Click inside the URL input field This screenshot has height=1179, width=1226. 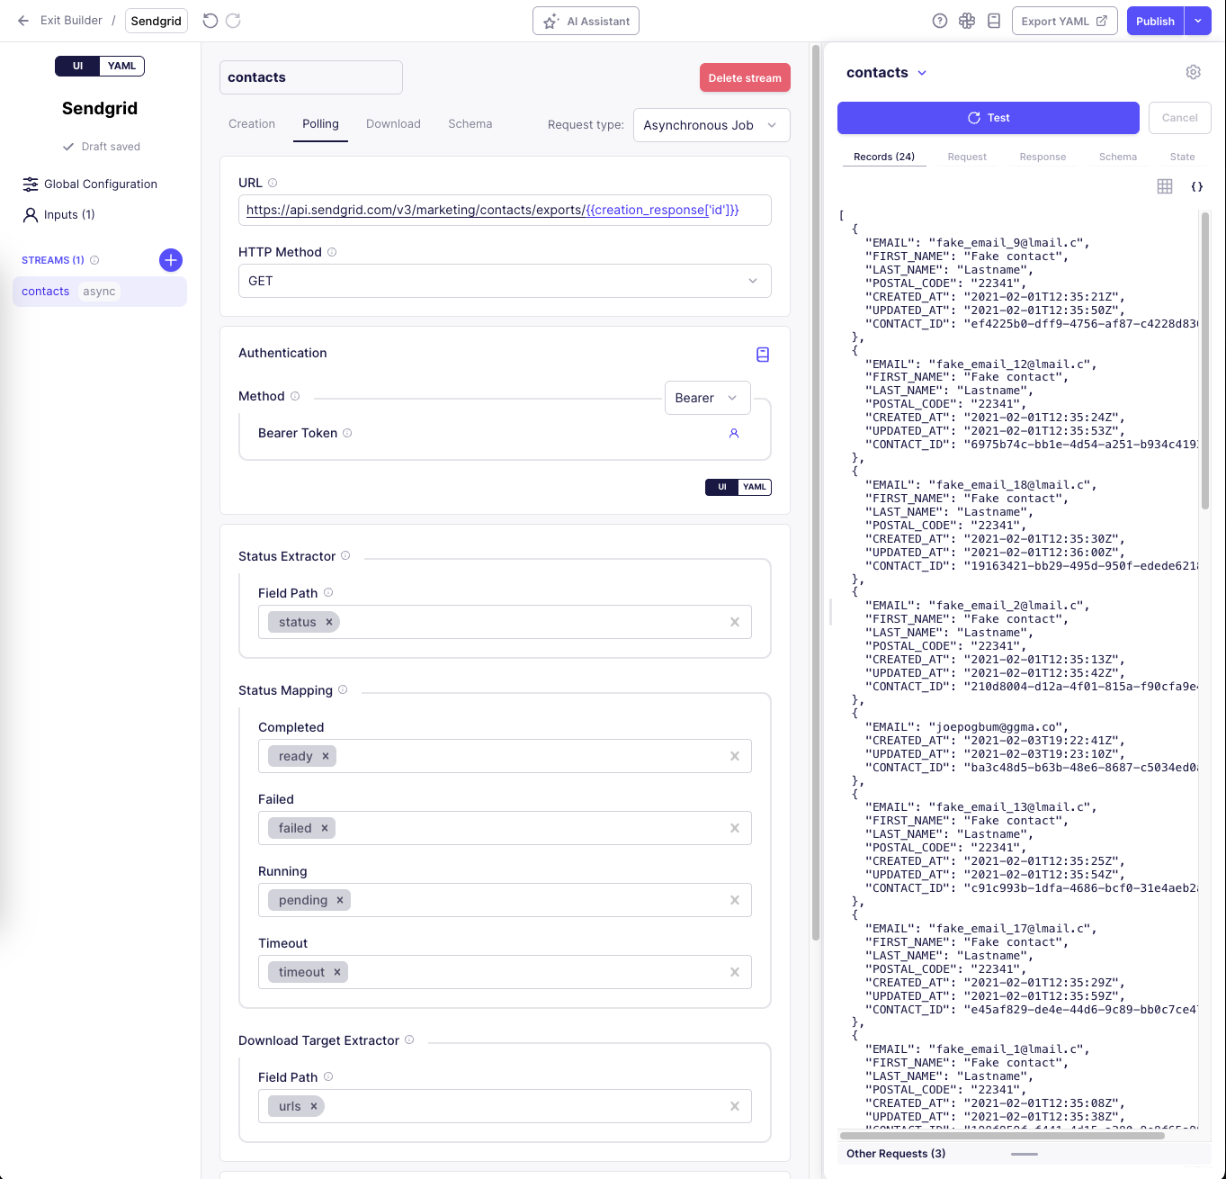(x=505, y=210)
